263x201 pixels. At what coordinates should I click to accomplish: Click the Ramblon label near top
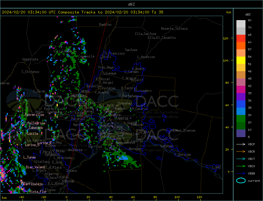coord(105,25)
